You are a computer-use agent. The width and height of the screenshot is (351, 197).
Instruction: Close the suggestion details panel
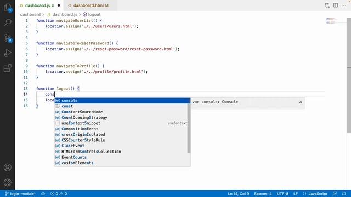(x=301, y=102)
